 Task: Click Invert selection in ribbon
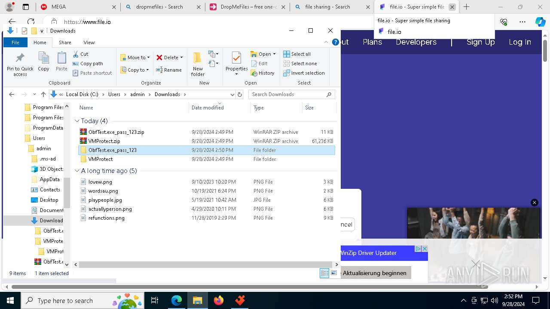click(304, 73)
